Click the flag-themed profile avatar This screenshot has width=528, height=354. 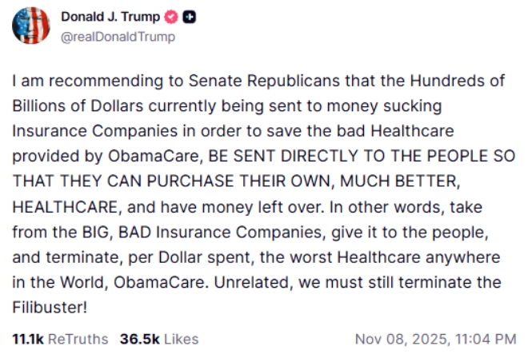(31, 27)
